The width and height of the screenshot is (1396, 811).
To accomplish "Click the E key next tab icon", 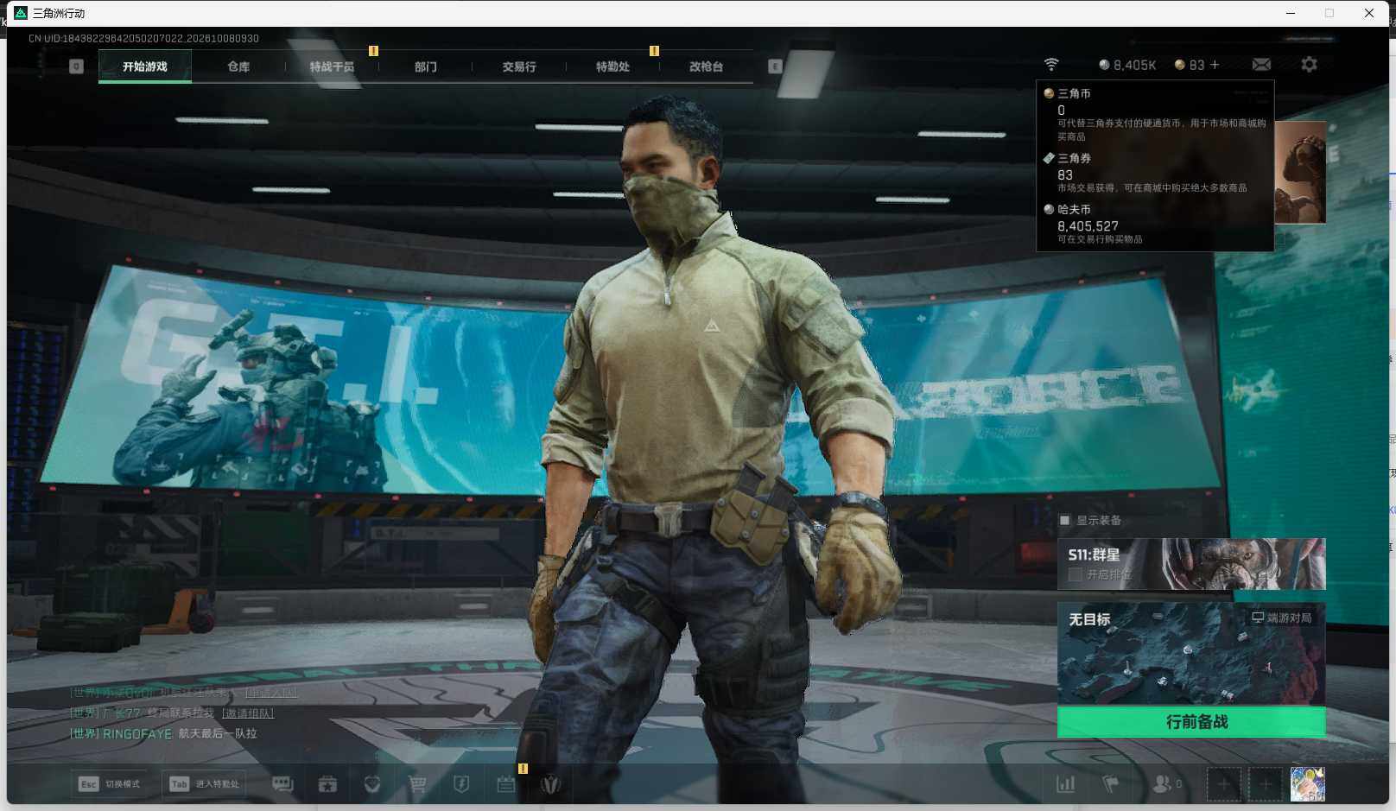I will click(x=775, y=67).
